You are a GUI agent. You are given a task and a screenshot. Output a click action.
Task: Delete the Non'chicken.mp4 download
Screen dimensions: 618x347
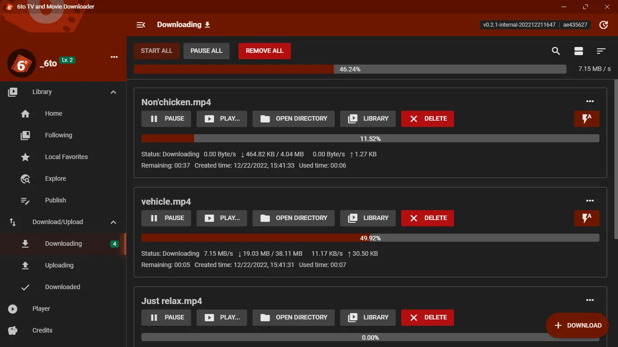427,119
